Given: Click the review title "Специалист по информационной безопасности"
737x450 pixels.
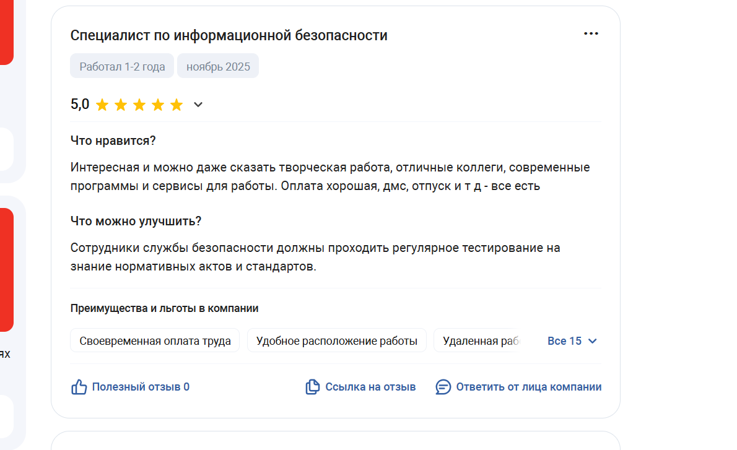Looking at the screenshot, I should (229, 35).
